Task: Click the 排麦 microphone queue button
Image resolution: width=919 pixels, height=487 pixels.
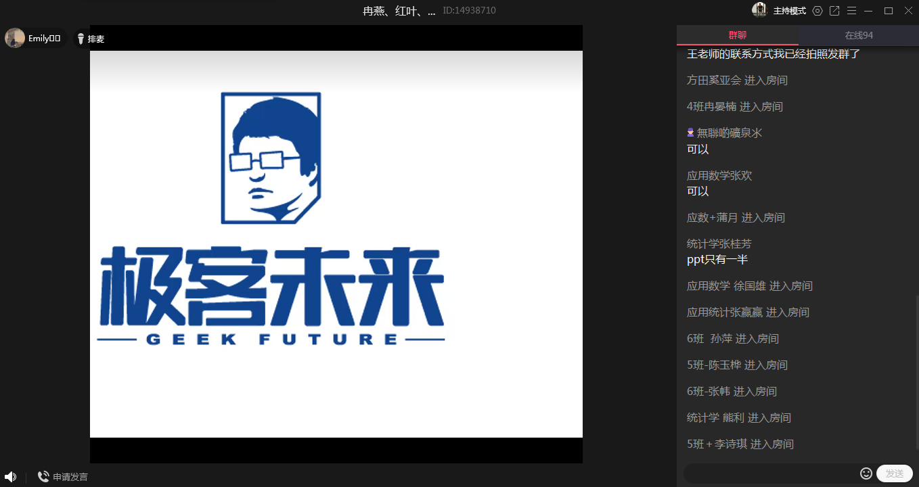Action: point(90,39)
